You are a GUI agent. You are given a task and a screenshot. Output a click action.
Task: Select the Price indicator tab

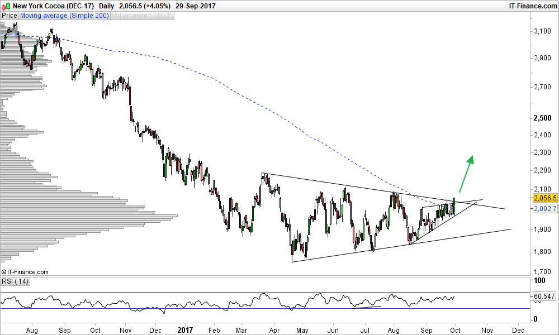pos(10,16)
